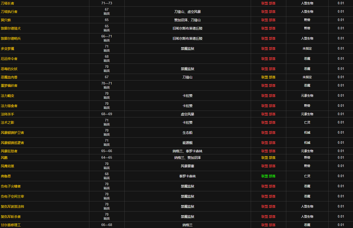Click the 法力畸变 name link

click(x=8, y=96)
